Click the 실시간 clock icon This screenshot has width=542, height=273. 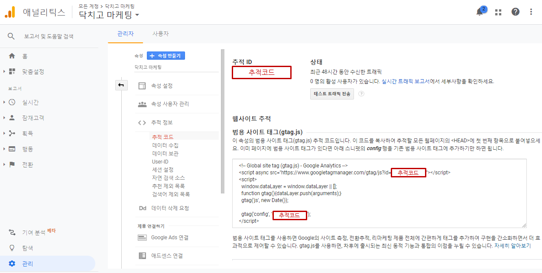(x=12, y=102)
